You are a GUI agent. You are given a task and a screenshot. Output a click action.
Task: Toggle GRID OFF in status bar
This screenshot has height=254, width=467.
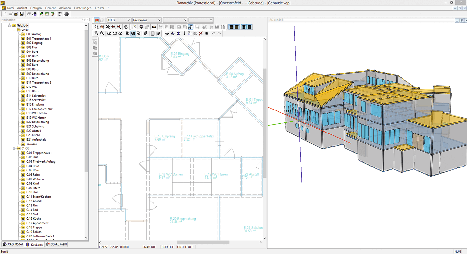[x=167, y=247]
